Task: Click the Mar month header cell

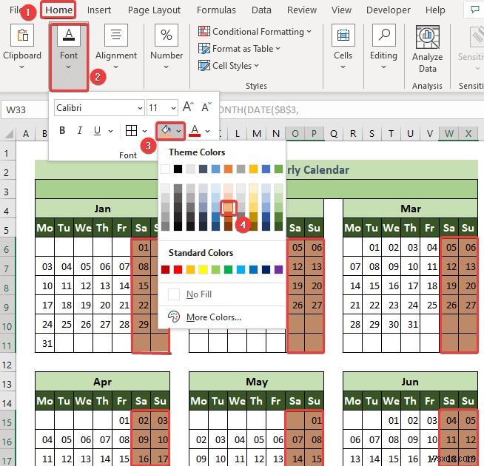Action: coord(410,209)
